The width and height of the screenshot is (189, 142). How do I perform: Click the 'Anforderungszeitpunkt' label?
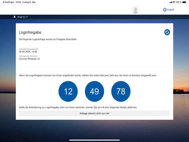tap(28, 49)
